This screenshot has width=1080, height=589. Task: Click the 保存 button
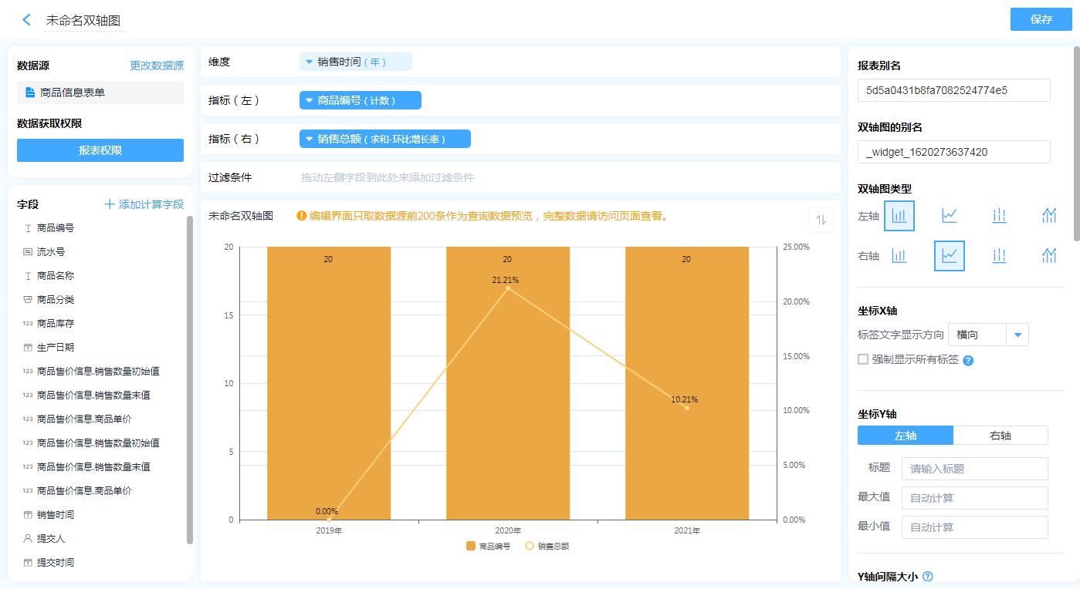[1041, 19]
